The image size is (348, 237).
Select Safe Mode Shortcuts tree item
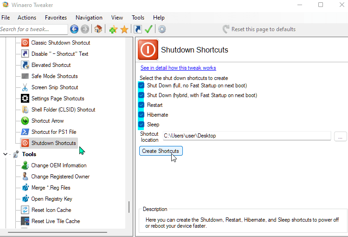click(x=55, y=76)
